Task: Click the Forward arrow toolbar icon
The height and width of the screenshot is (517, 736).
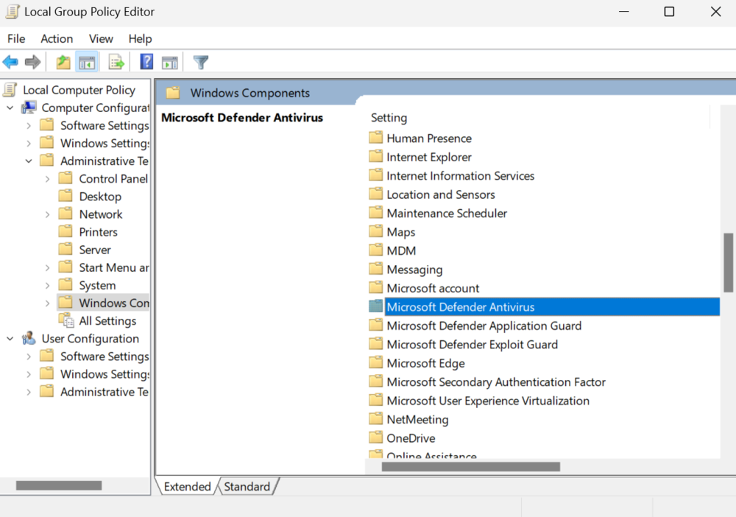Action: 32,62
